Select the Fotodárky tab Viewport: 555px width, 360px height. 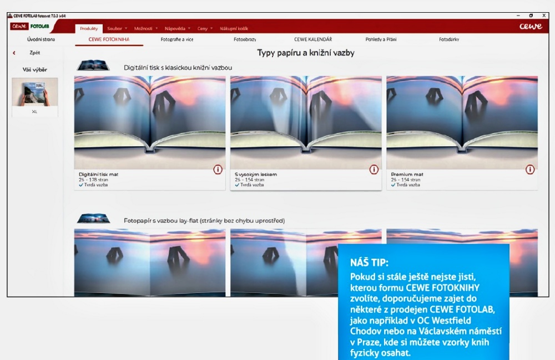[x=449, y=39]
